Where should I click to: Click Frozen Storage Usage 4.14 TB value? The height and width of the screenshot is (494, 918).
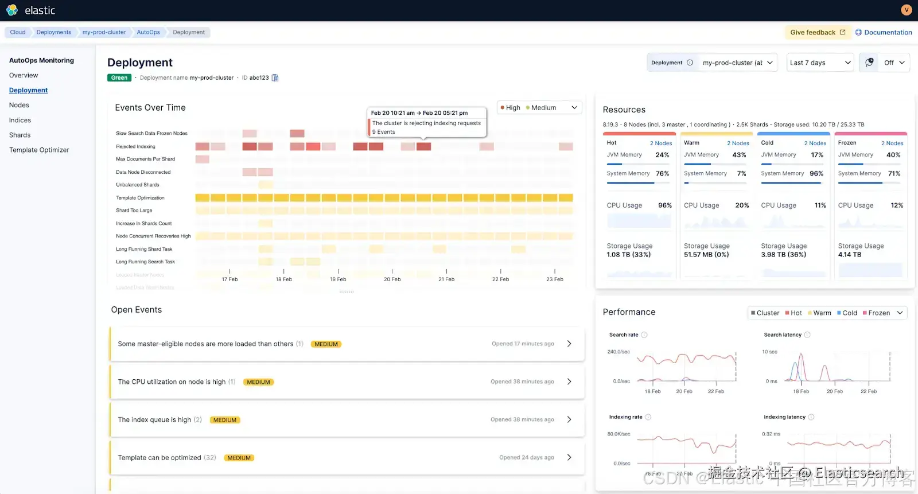[849, 255]
